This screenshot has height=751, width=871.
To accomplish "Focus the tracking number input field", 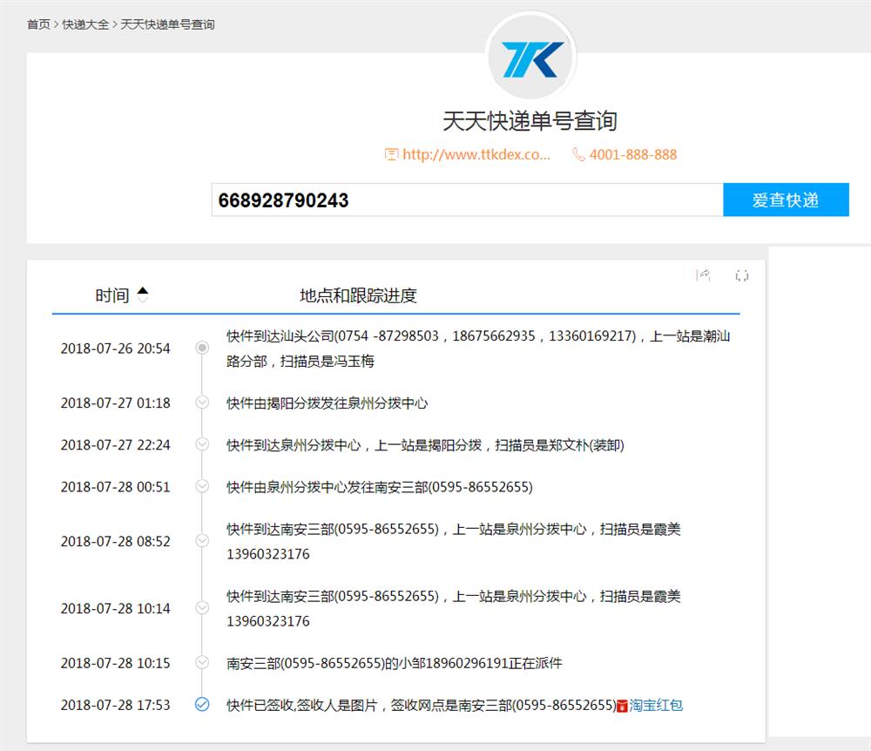I will click(x=467, y=200).
